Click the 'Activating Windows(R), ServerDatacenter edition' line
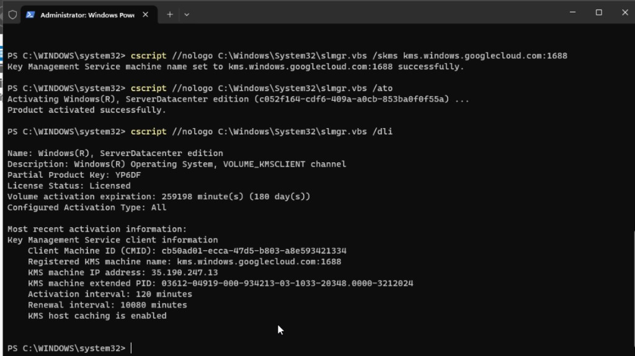 pyautogui.click(x=238, y=99)
